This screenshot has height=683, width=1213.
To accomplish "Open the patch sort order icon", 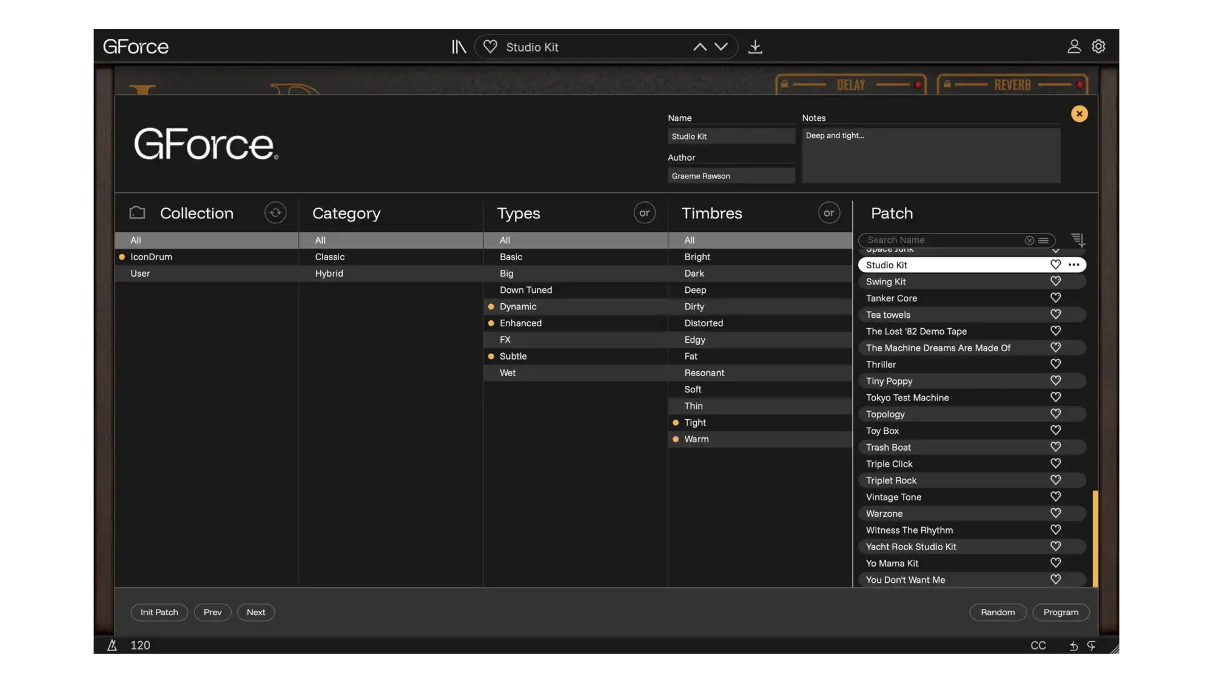I will pos(1078,240).
